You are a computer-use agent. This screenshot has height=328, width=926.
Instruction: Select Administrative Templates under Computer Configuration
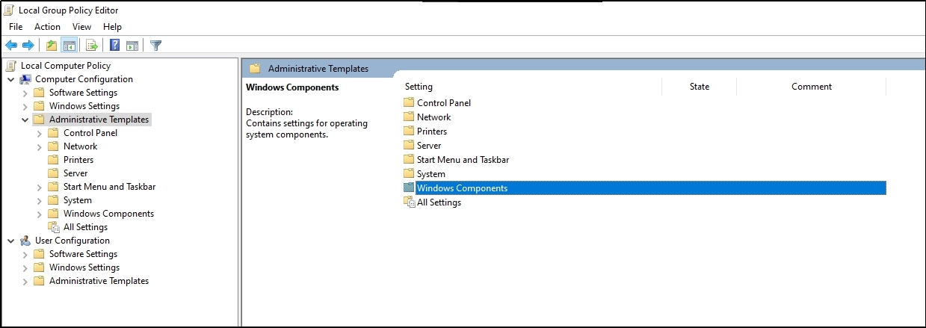coord(99,120)
